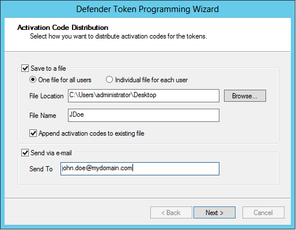Click the File Name label text
The height and width of the screenshot is (230, 296).
43,116
